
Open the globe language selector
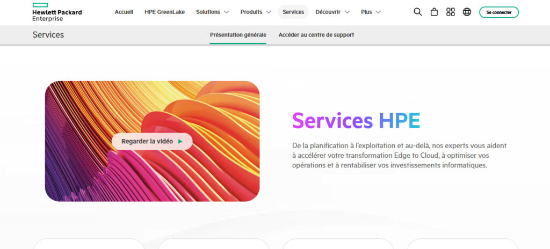(467, 12)
